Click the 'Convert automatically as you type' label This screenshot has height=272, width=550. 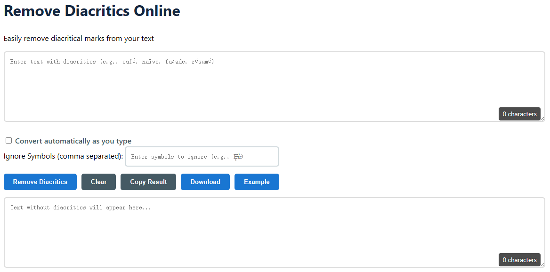click(73, 141)
